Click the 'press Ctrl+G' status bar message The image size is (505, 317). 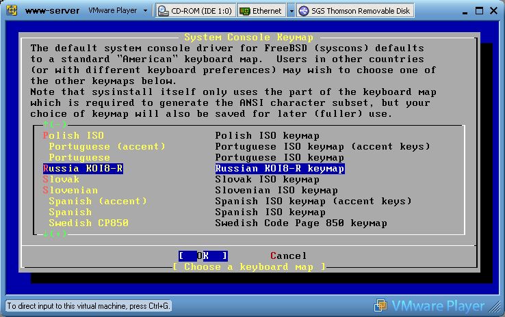pos(88,306)
